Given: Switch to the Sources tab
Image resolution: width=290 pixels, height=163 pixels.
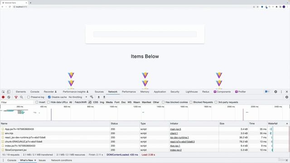Looking at the screenshot, I should point(99,91).
